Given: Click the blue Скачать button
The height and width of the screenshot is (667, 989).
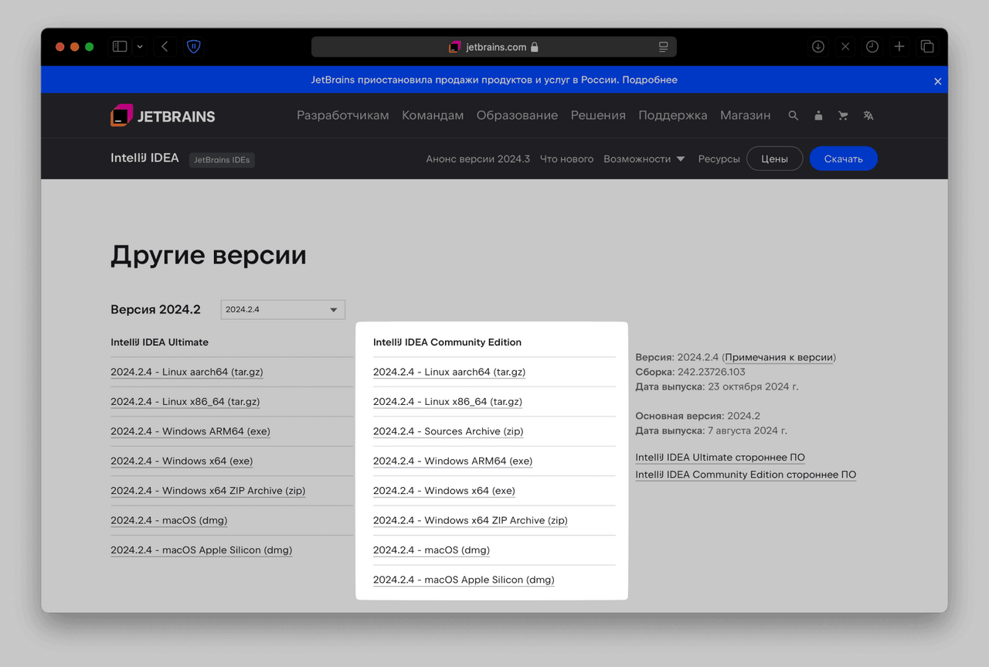Looking at the screenshot, I should pyautogui.click(x=843, y=158).
